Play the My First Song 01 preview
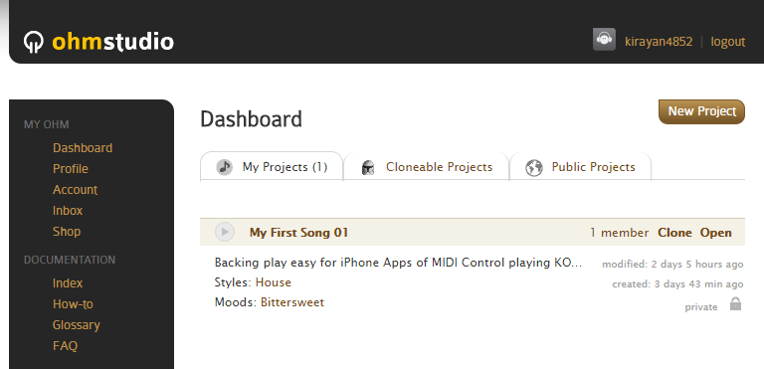Screen dimensions: 764x369 click(x=225, y=232)
